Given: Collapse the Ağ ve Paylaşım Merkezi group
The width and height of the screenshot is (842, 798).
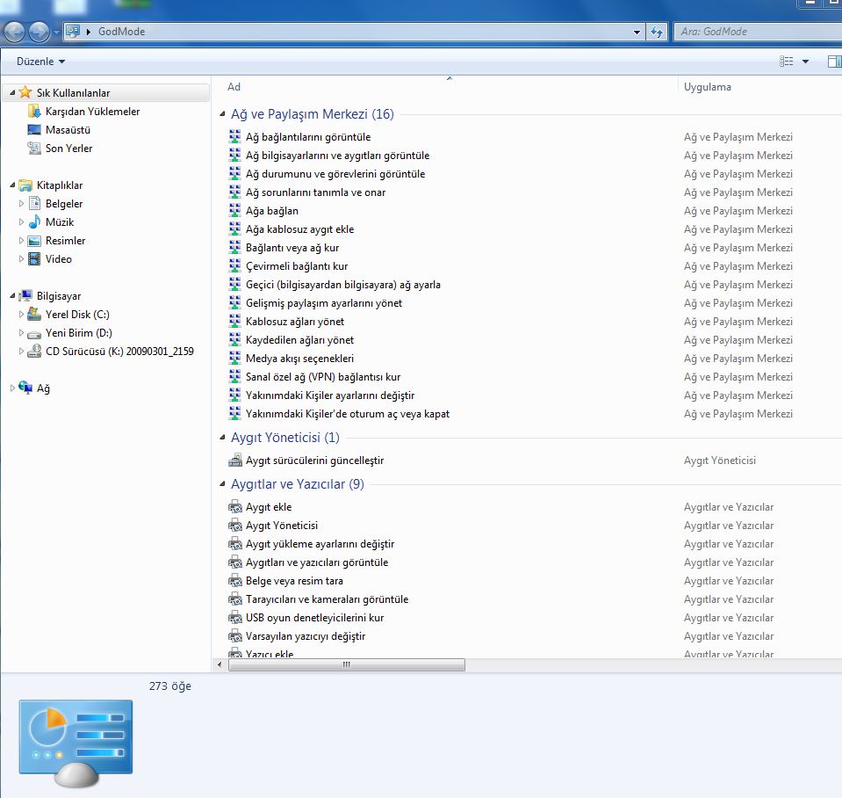Looking at the screenshot, I should (x=222, y=114).
